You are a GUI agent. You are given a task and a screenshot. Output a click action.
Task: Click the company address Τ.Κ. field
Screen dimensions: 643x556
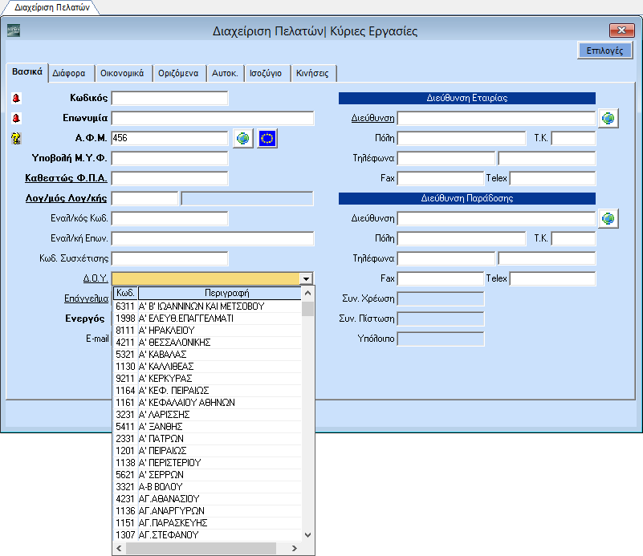[574, 138]
